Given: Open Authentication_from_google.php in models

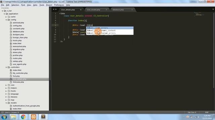Looking at the screenshot, I should (26, 106).
